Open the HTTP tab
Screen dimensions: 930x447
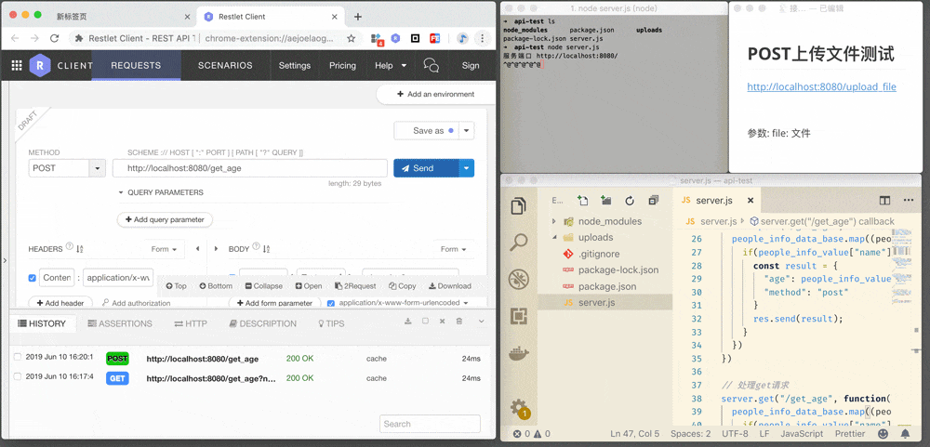click(191, 323)
